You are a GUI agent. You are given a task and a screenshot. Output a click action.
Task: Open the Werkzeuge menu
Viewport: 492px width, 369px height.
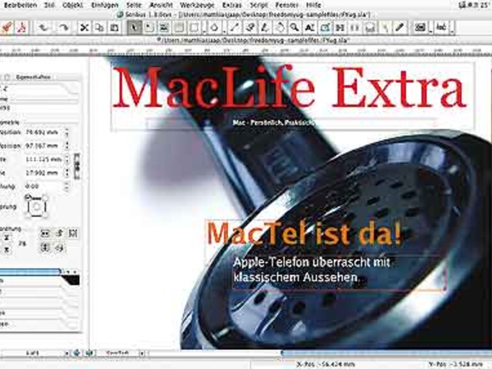click(x=197, y=5)
